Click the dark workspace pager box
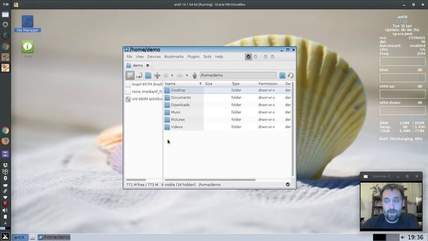Viewport: 428px width, 241px height. [379, 237]
